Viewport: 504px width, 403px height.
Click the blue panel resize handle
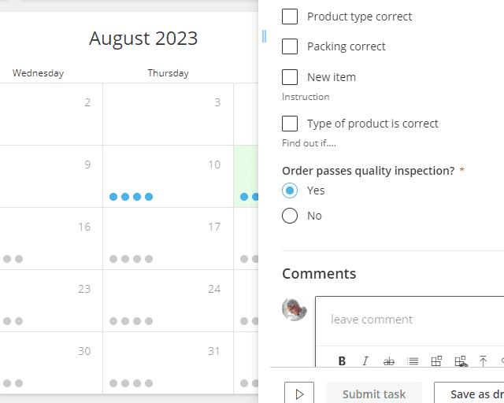tap(265, 36)
